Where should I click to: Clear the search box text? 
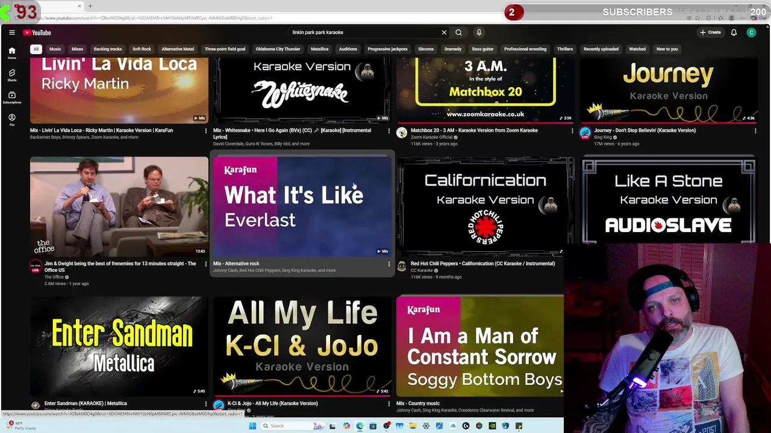point(444,32)
